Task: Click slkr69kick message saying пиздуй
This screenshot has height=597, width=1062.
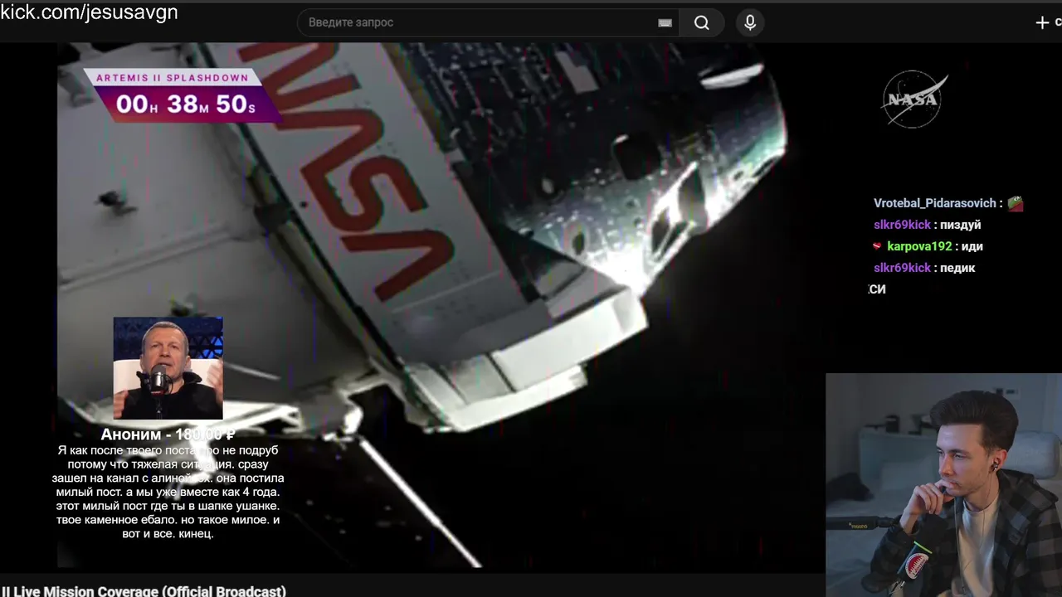Action: [x=927, y=225]
